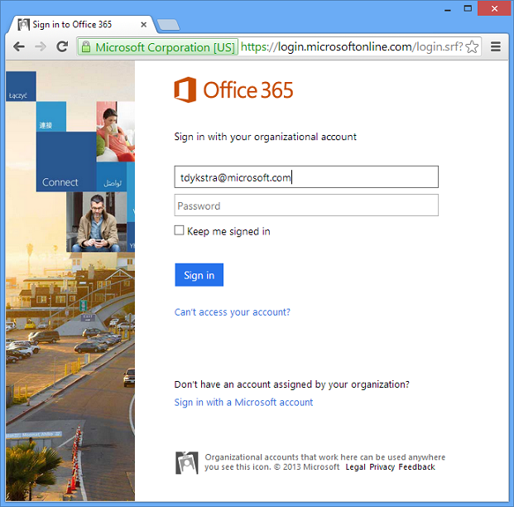Open the Chrome hamburger menu
Screen dimensions: 514x507
pos(496,46)
